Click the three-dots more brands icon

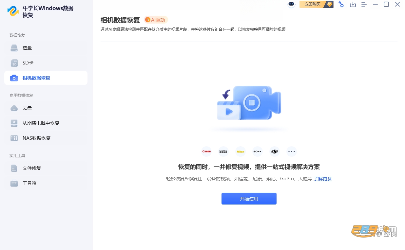(292, 152)
